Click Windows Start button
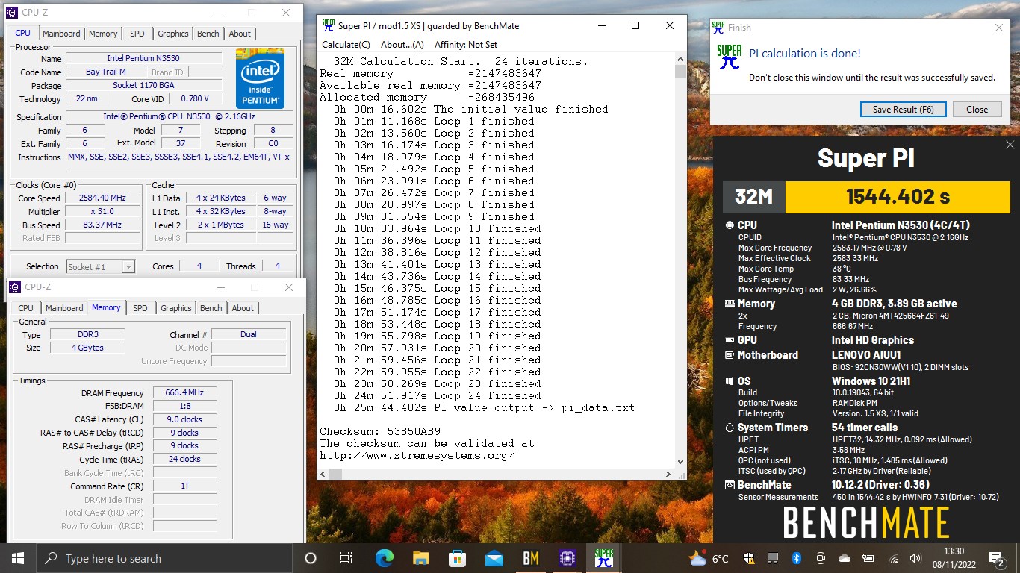Image resolution: width=1020 pixels, height=573 pixels. click(18, 558)
